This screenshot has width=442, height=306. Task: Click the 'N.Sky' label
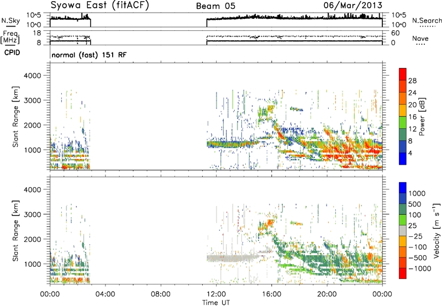point(10,20)
